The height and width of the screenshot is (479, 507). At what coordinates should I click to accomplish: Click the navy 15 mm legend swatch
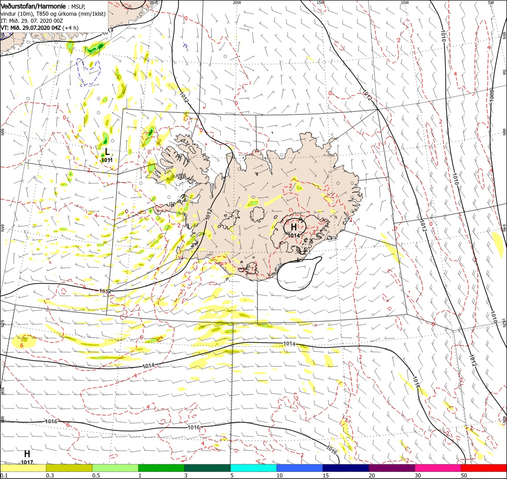[346, 468]
